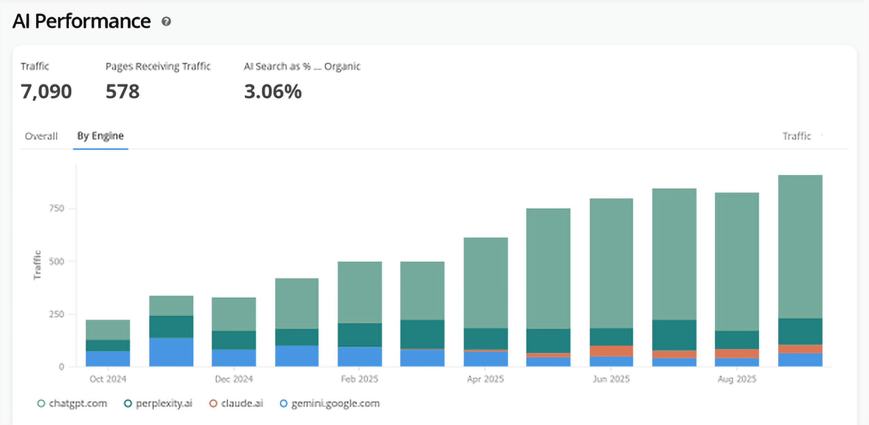The image size is (869, 425).
Task: Click the 750 y-axis tick label
Action: coord(57,208)
